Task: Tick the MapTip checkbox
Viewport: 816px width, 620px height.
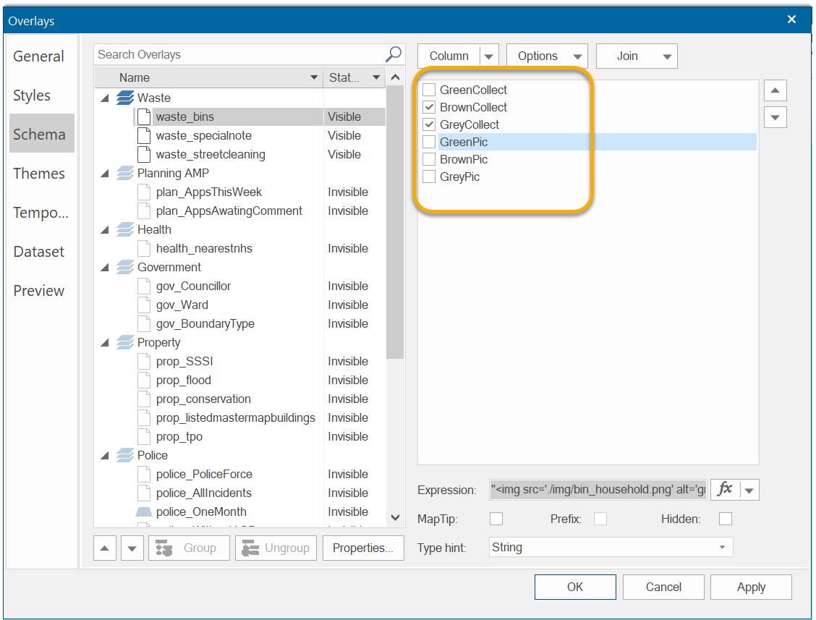Action: [496, 519]
